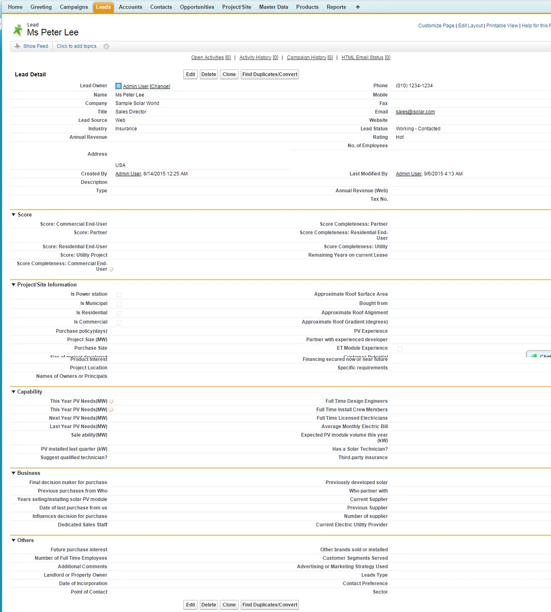Click the topics help info icon
551x612 pixels.
(106, 46)
